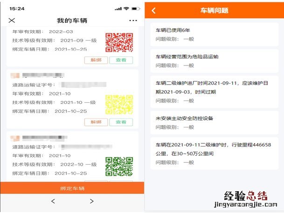Open the three-dot more menu
The width and height of the screenshot is (284, 213).
coord(133,20)
